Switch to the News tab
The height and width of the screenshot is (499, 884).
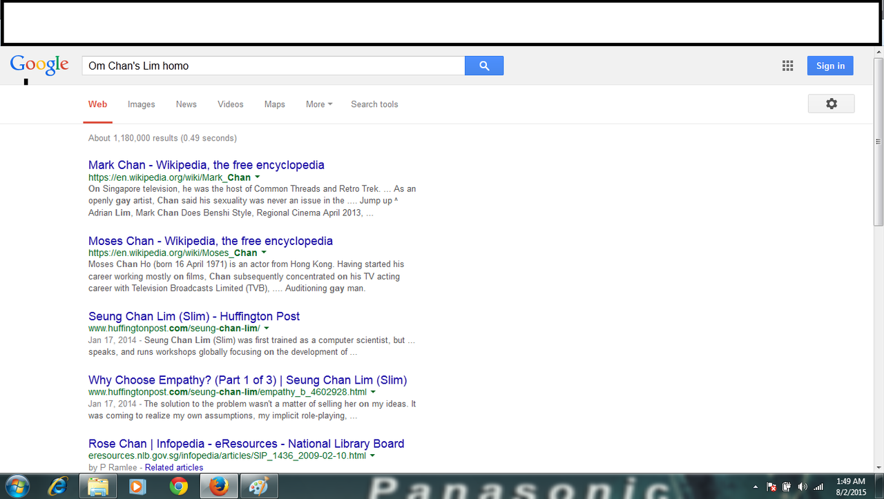coord(186,104)
